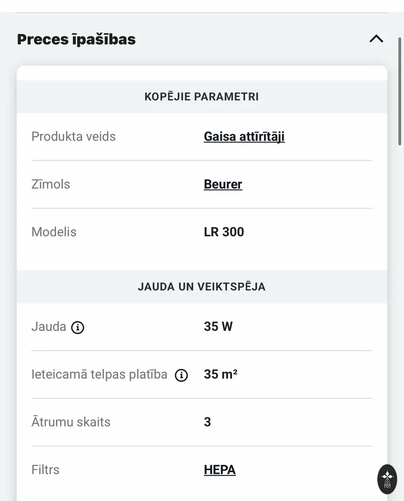Select the speed count value 3
404x501 pixels.
[x=207, y=422]
